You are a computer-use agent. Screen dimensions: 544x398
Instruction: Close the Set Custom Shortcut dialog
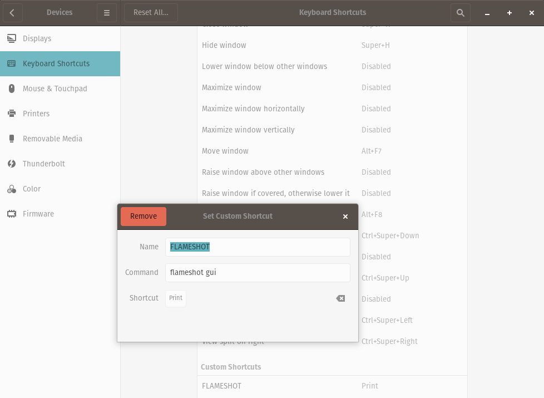pyautogui.click(x=345, y=217)
